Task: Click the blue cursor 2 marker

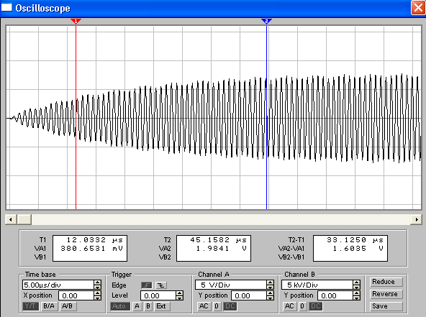Action: pos(266,21)
